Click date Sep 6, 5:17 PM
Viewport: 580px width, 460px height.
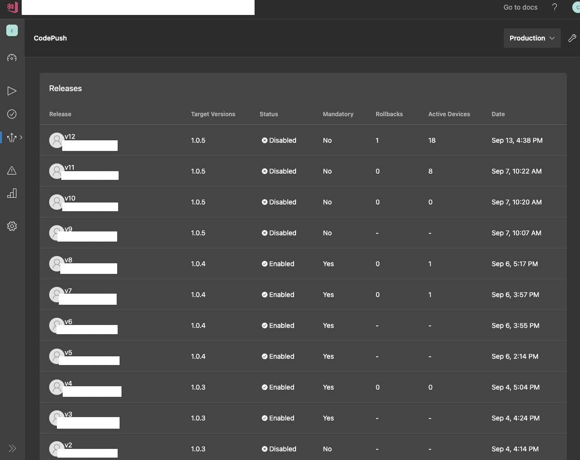(514, 264)
